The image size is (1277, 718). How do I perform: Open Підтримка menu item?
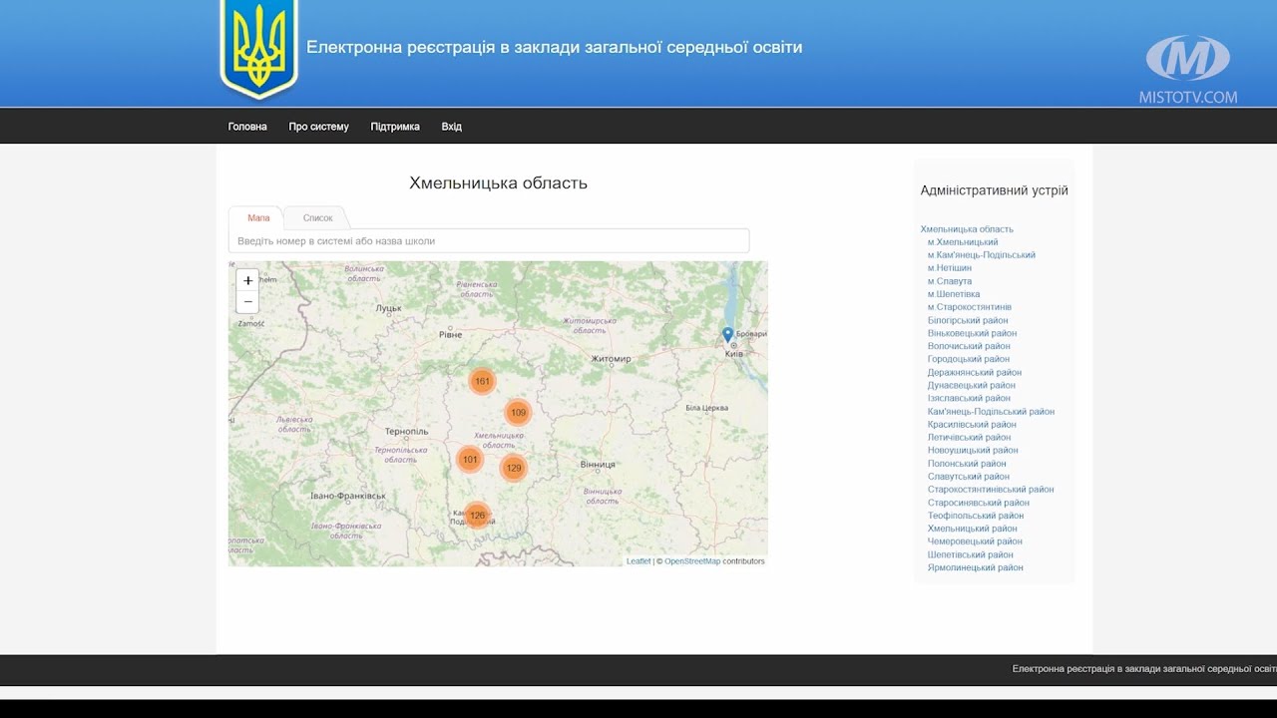pos(395,127)
